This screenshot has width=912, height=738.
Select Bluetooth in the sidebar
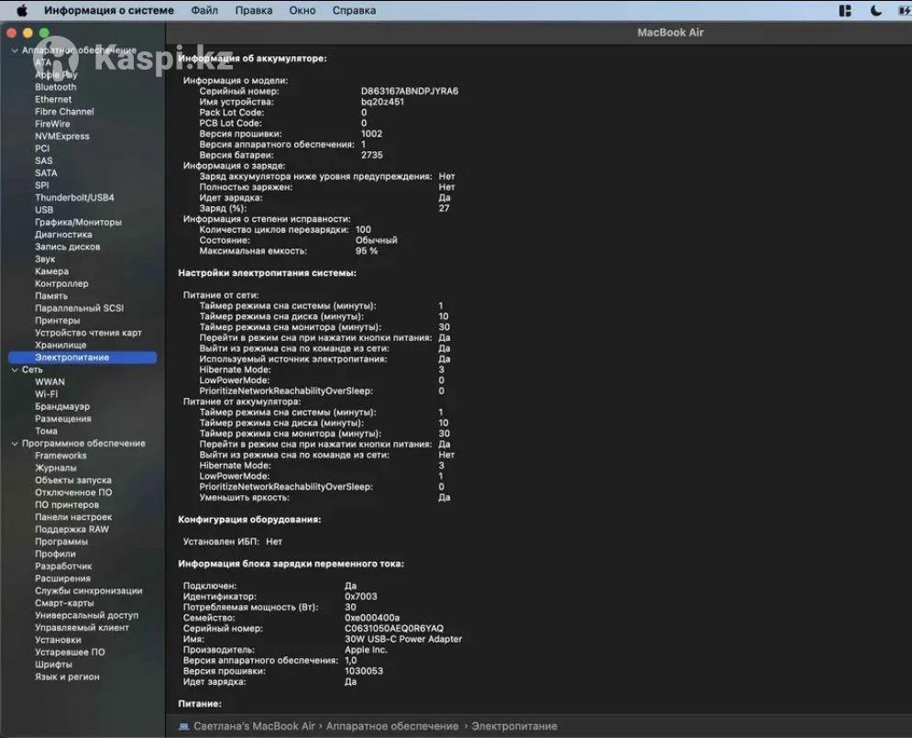click(56, 87)
